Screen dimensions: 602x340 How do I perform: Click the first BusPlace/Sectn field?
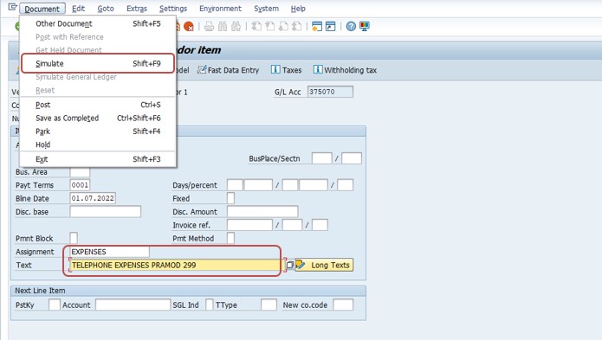[x=322, y=158]
